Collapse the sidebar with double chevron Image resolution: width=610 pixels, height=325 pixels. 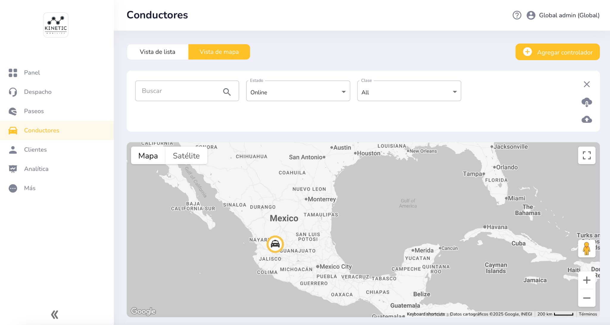55,314
